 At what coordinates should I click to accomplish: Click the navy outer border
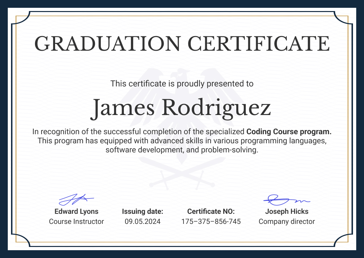pyautogui.click(x=182, y=4)
